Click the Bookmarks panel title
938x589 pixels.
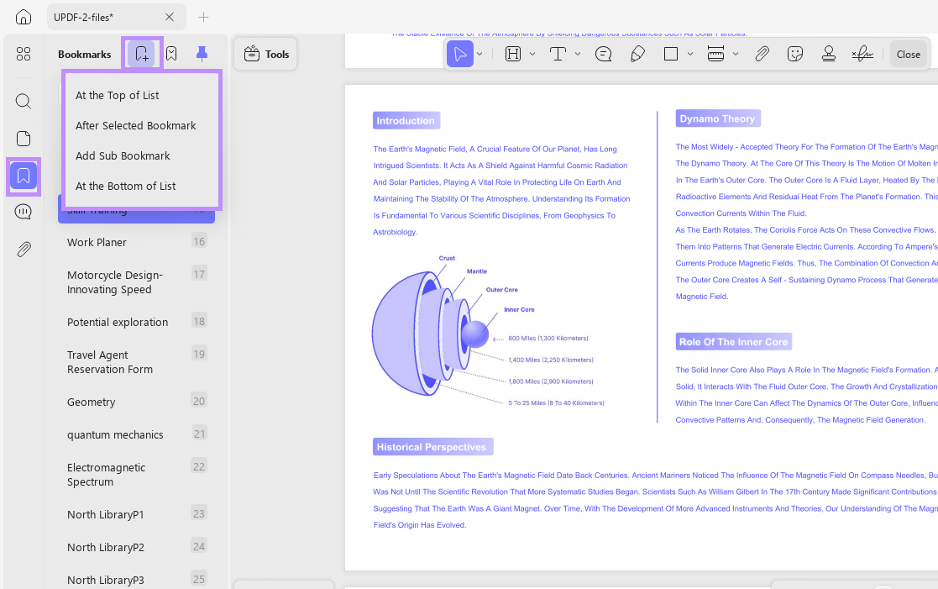[84, 55]
